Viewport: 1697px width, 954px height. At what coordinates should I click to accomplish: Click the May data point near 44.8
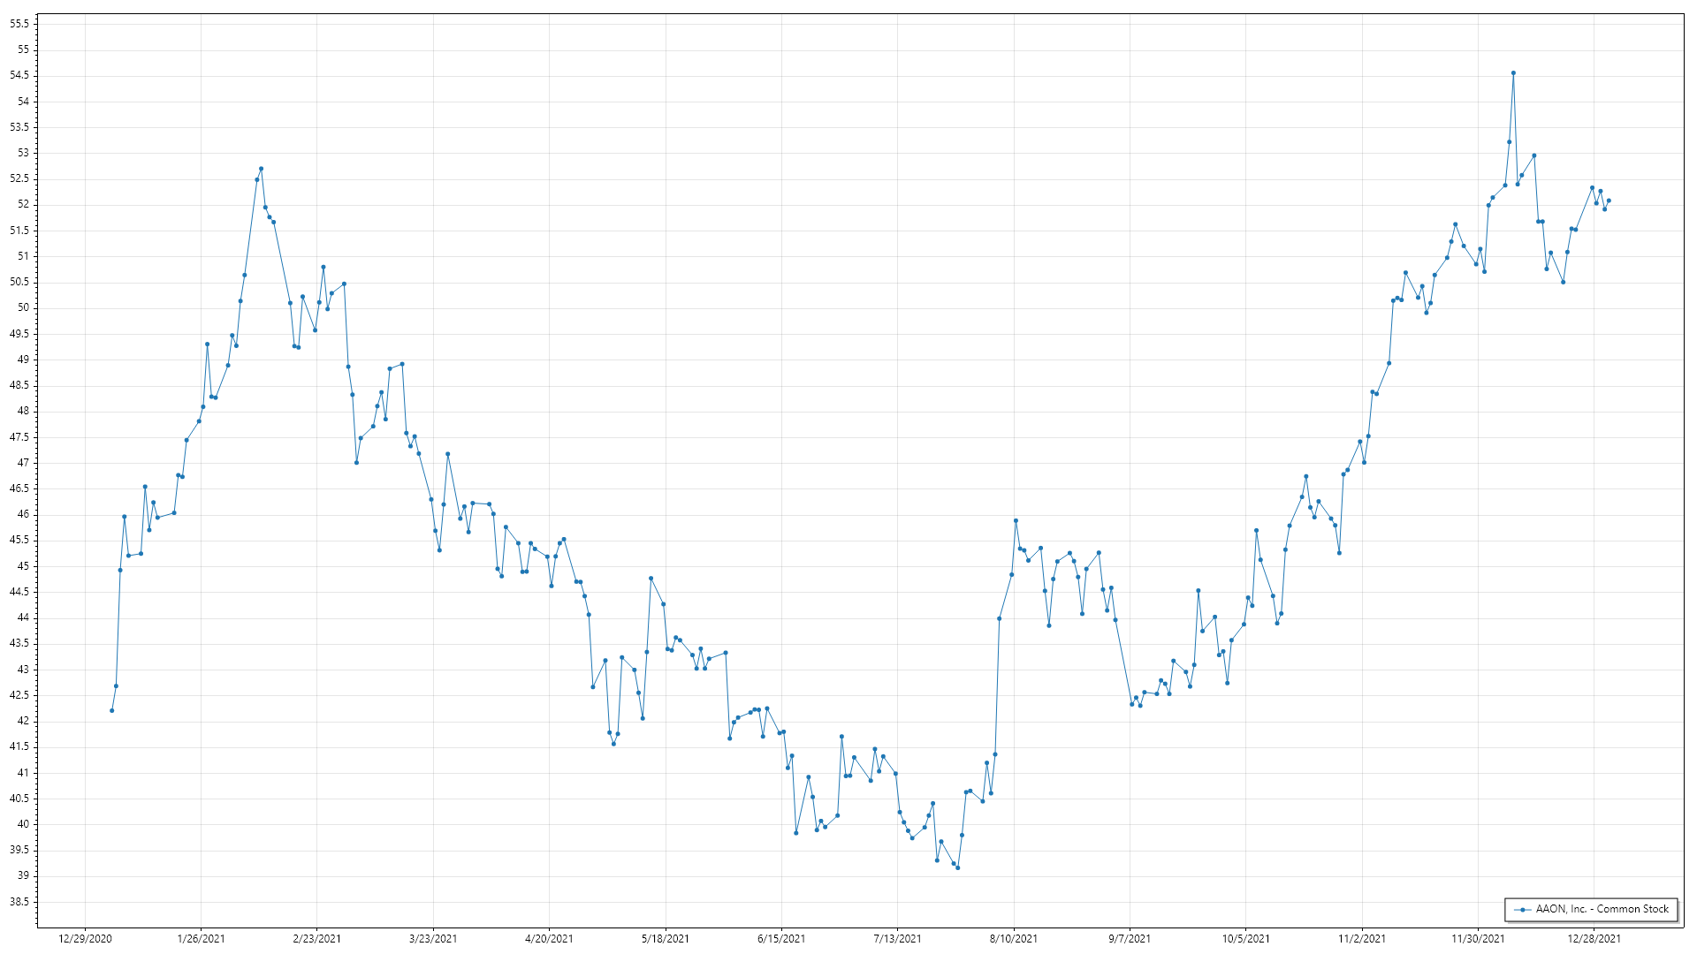tap(651, 579)
